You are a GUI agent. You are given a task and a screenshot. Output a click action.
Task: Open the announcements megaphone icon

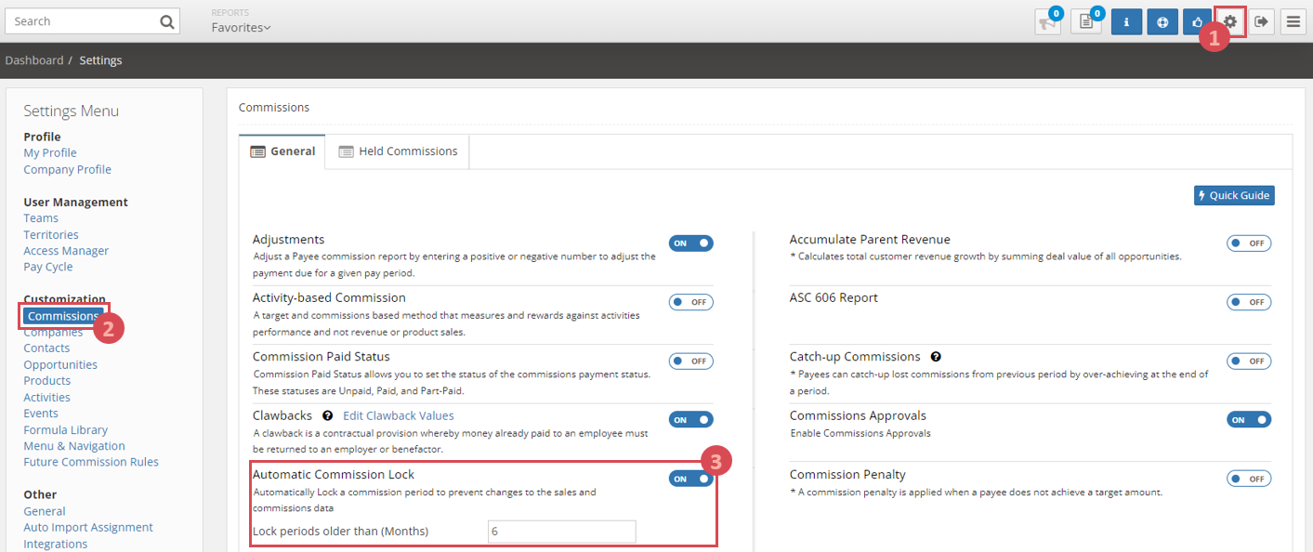pos(1047,21)
